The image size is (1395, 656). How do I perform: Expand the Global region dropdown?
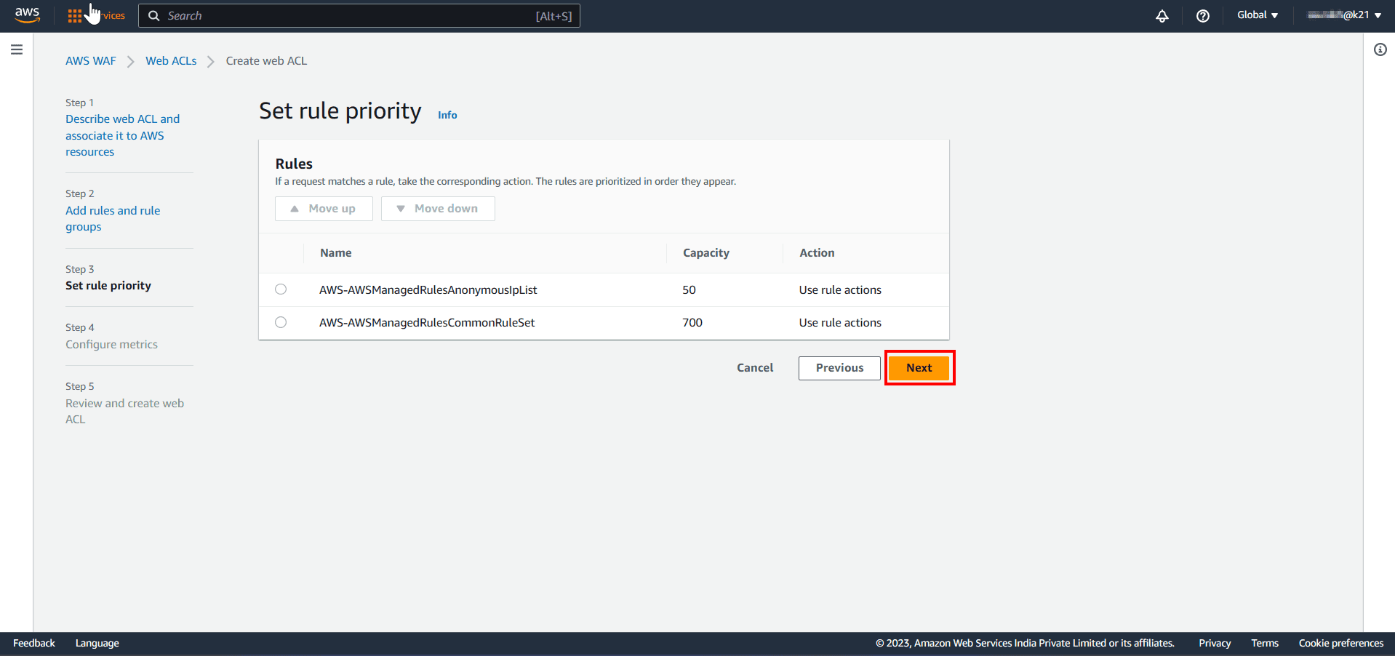point(1257,15)
